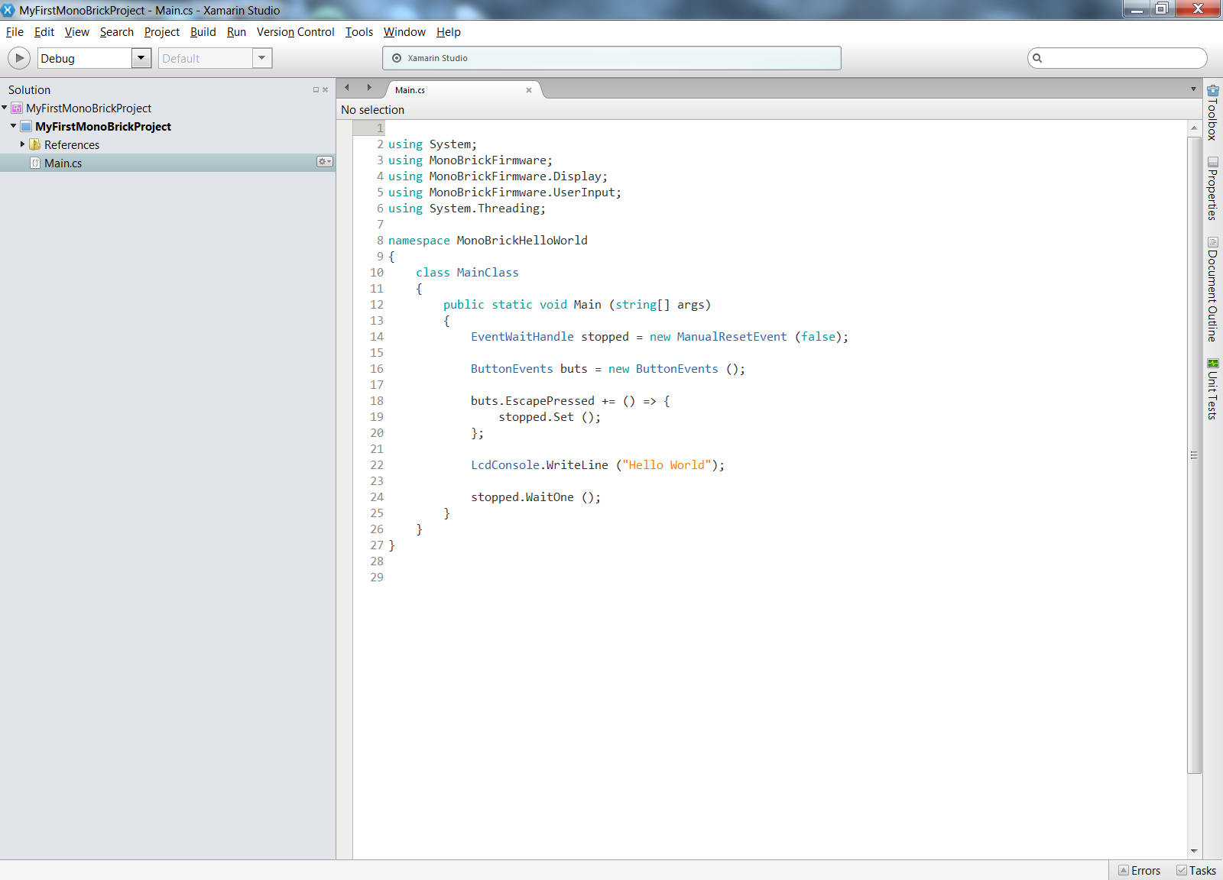This screenshot has height=880, width=1223.
Task: Click the Document Outline icon on right sidebar
Action: coord(1212,242)
